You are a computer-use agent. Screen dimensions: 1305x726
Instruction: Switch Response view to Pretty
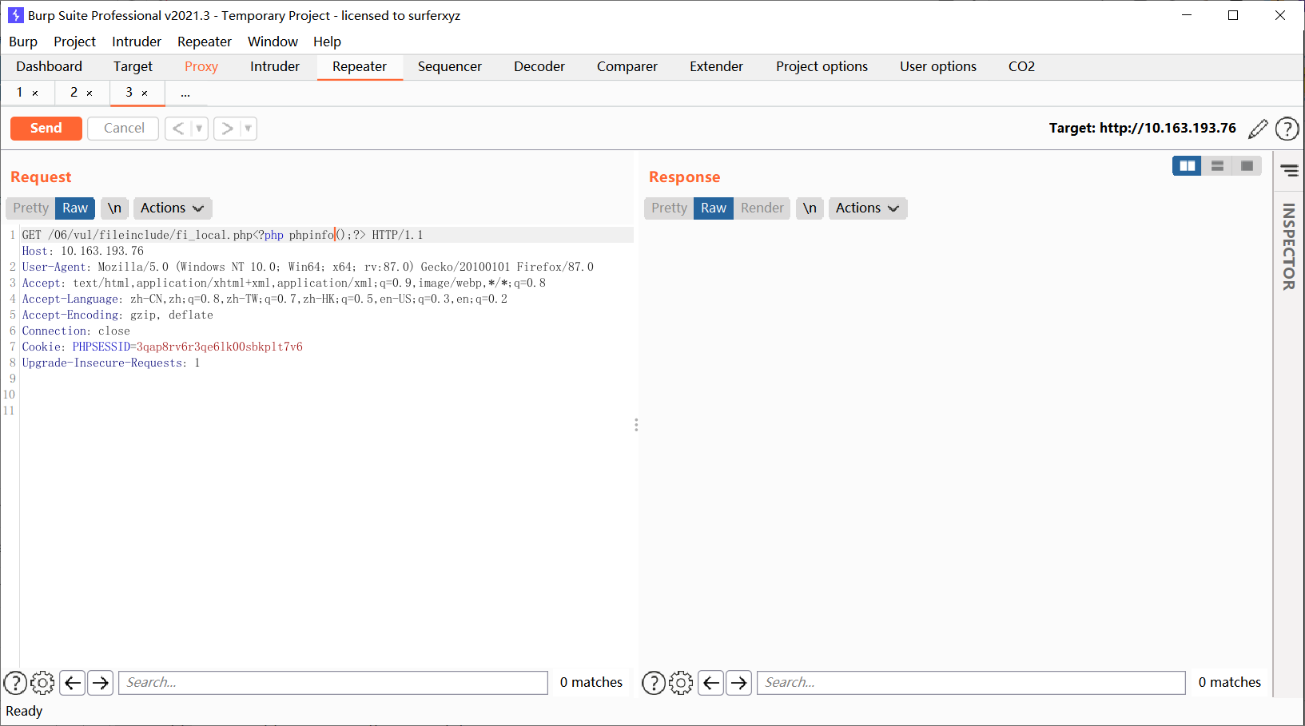point(669,208)
